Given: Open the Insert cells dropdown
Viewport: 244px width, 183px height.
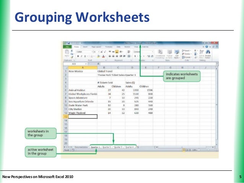Looking at the screenshot, I should pyautogui.click(x=187, y=51).
